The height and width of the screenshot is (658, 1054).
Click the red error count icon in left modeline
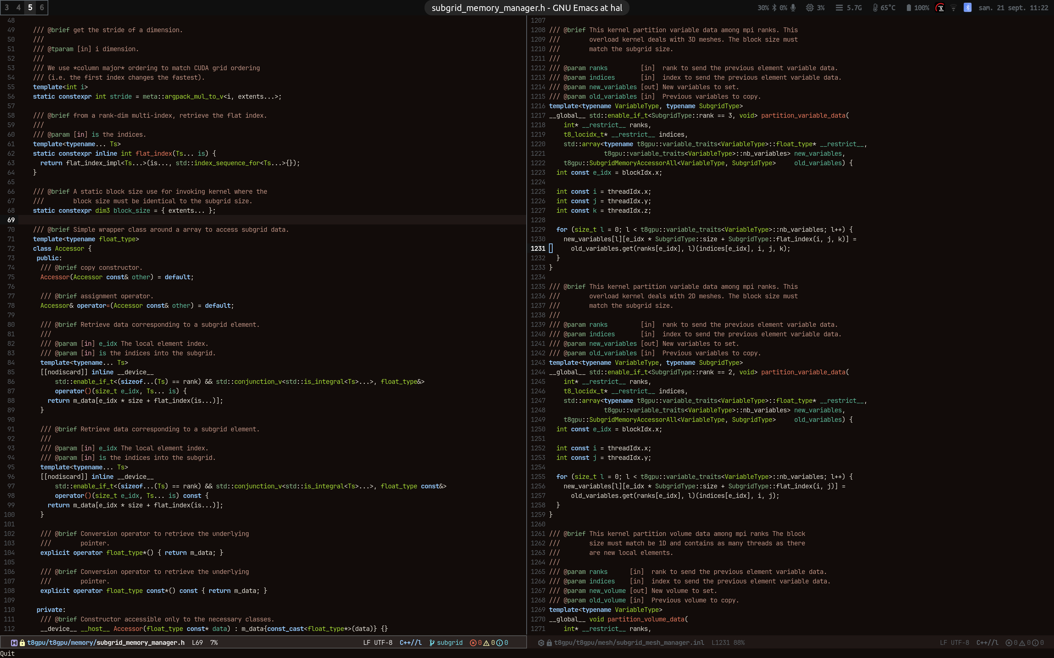(473, 643)
